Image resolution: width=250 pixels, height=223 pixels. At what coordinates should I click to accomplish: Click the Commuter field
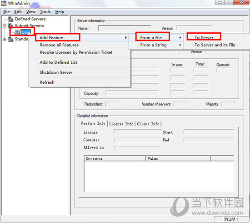[138, 140]
